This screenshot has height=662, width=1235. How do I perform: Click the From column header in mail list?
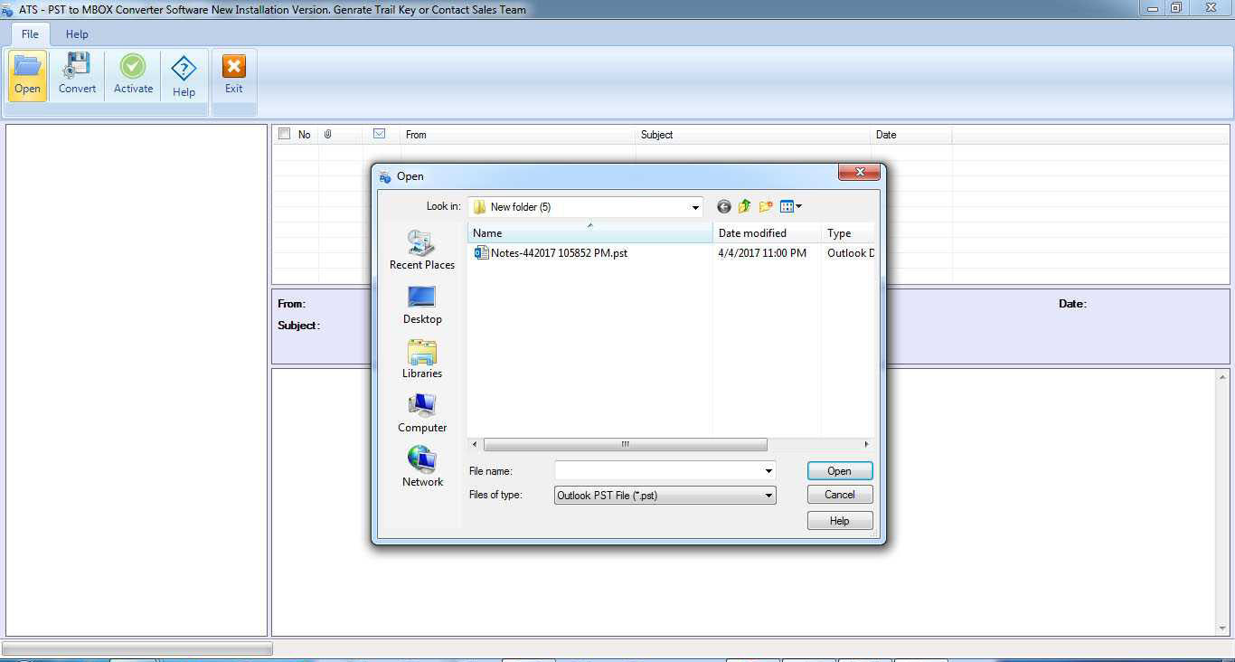pos(518,135)
